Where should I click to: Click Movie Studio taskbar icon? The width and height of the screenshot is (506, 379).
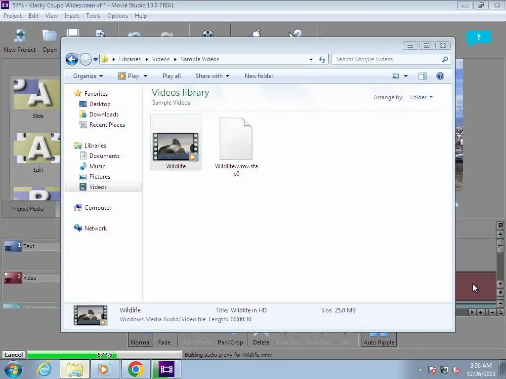coord(167,369)
